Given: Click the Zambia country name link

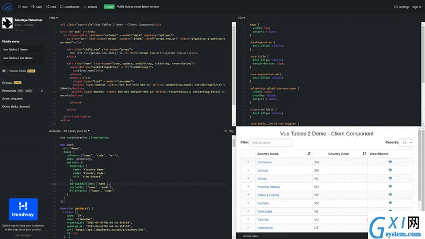Looking at the screenshot, I should [262, 170].
